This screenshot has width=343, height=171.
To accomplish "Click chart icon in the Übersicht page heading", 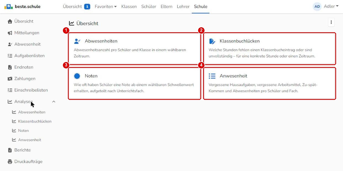I will 71,23.
